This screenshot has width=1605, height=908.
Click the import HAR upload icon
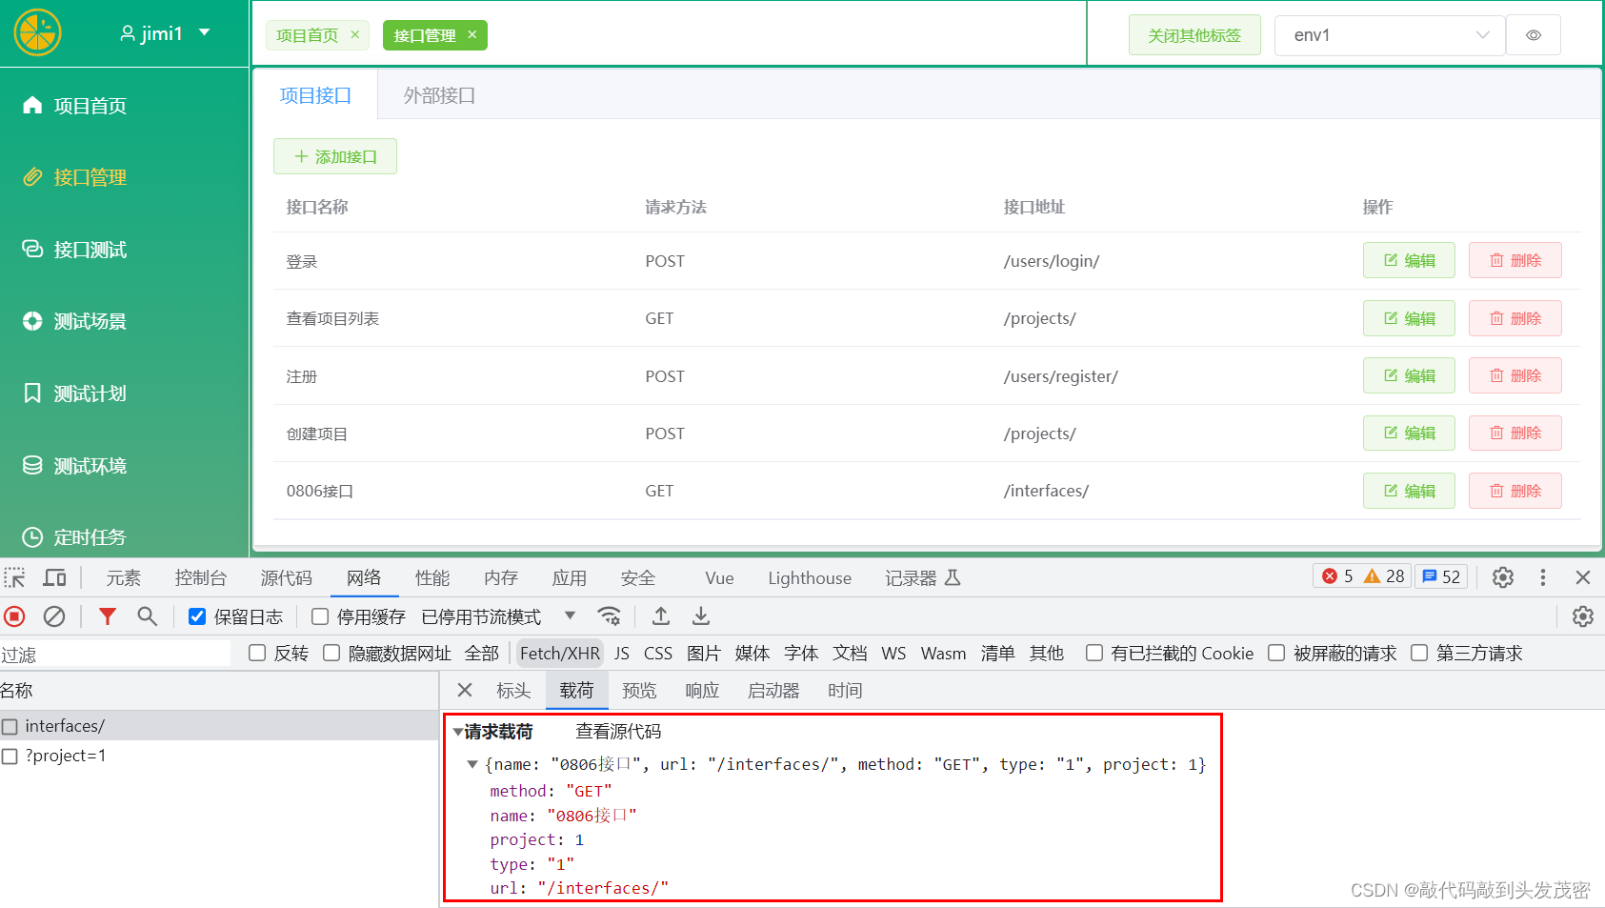point(661,615)
